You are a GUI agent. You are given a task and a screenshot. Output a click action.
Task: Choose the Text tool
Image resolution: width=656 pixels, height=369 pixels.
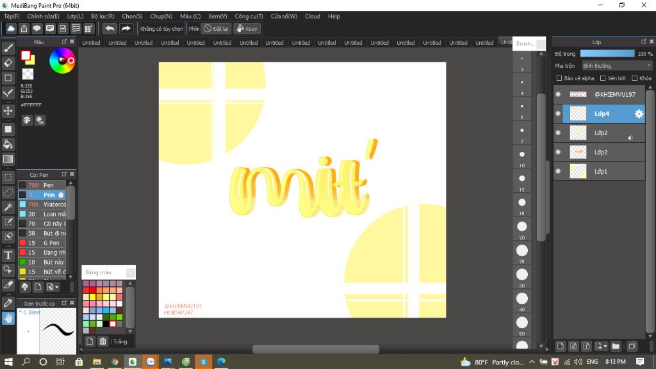(8, 255)
